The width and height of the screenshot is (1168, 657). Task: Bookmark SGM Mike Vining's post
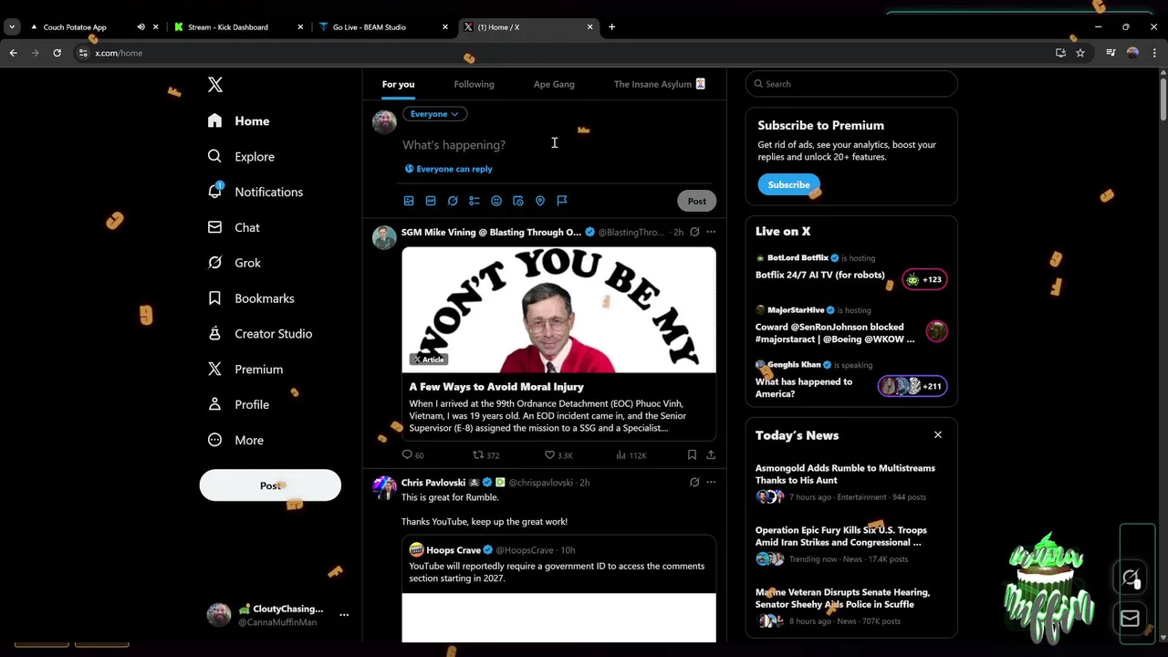[x=692, y=454]
